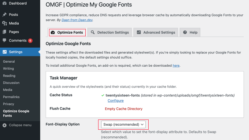This screenshot has width=249, height=140.
Task: Click the Posts pushpin icon
Action: click(5, 14)
